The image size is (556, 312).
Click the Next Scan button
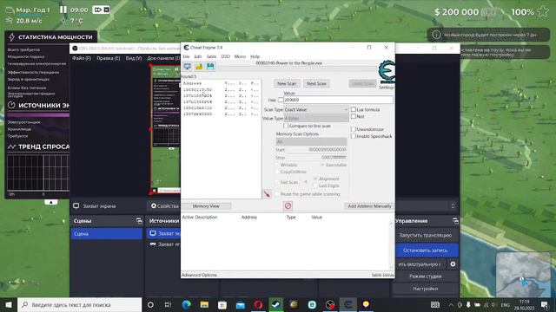(316, 83)
